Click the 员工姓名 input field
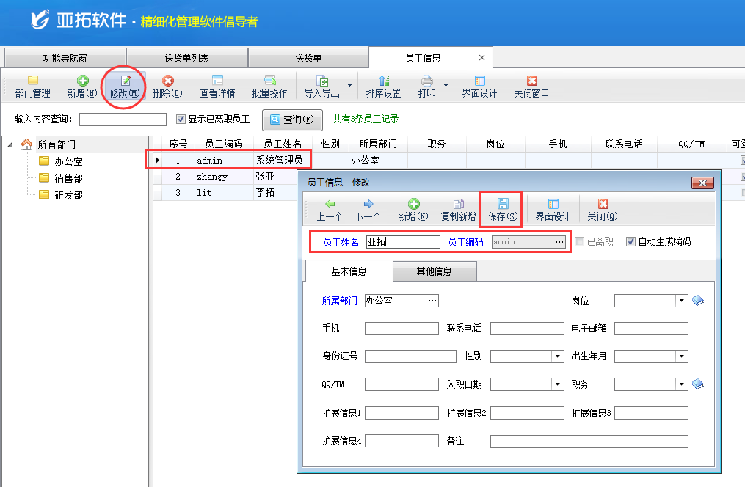Screen dimensions: 745x487 click(x=403, y=241)
